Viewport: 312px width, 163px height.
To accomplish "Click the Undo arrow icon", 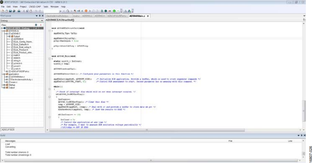I will [36, 11].
